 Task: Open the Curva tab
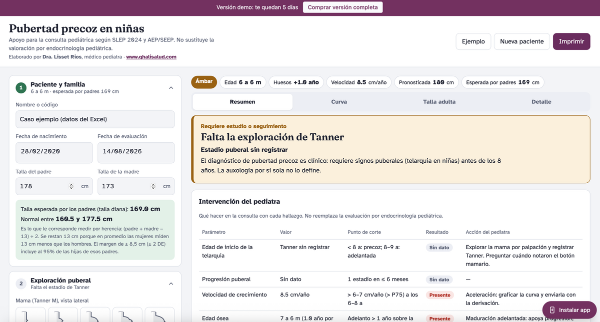tap(339, 102)
